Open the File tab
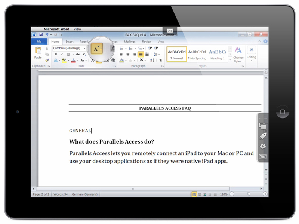This screenshot has width=299, height=224. 39,42
